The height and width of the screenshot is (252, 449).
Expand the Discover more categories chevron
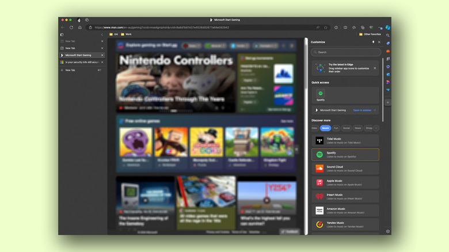pos(376,128)
